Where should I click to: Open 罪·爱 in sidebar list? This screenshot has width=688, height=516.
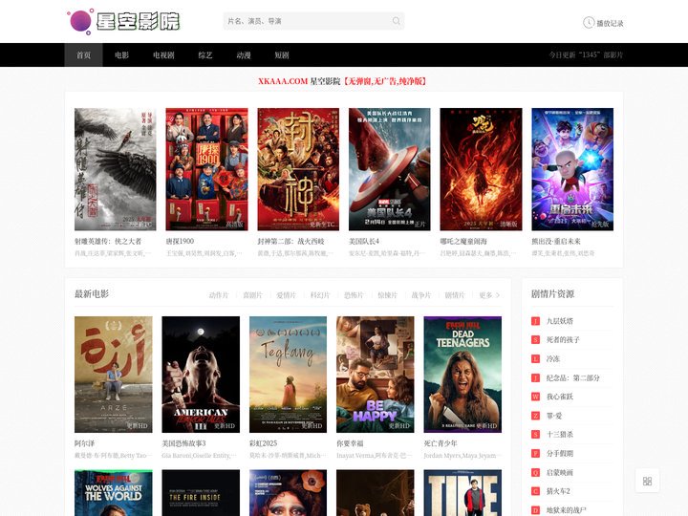coord(554,416)
